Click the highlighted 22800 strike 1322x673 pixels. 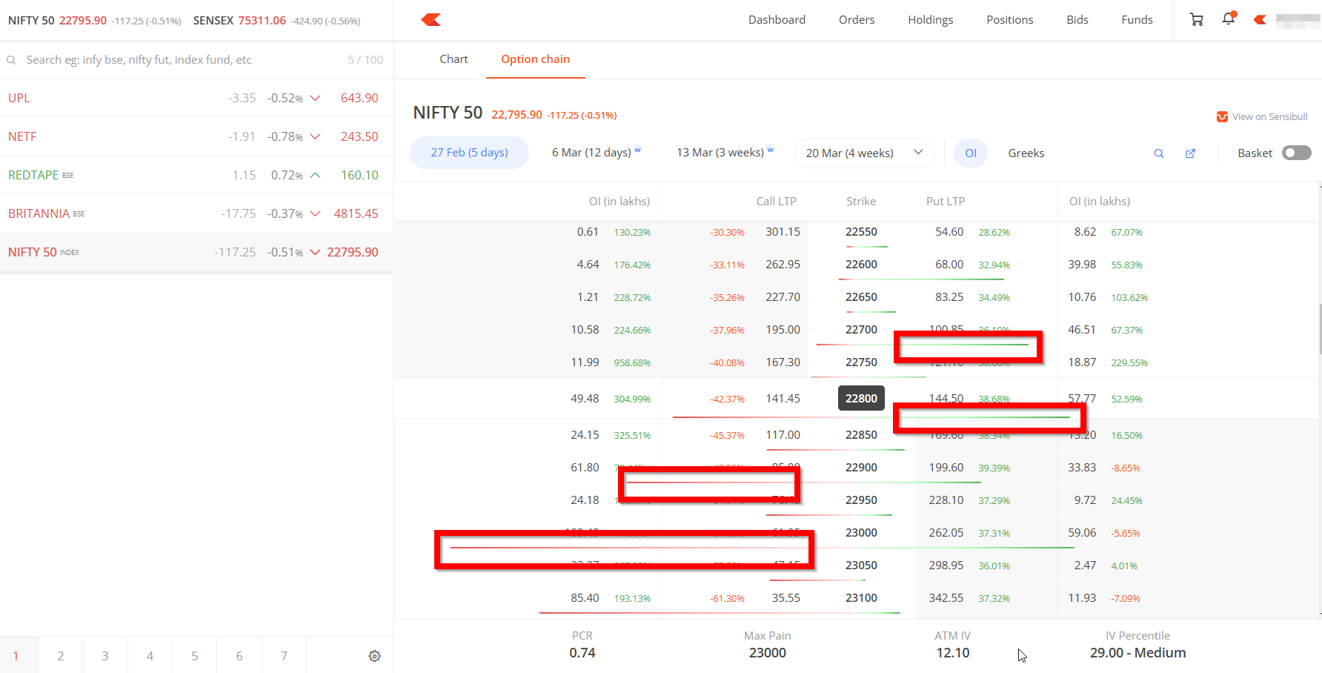[861, 399]
